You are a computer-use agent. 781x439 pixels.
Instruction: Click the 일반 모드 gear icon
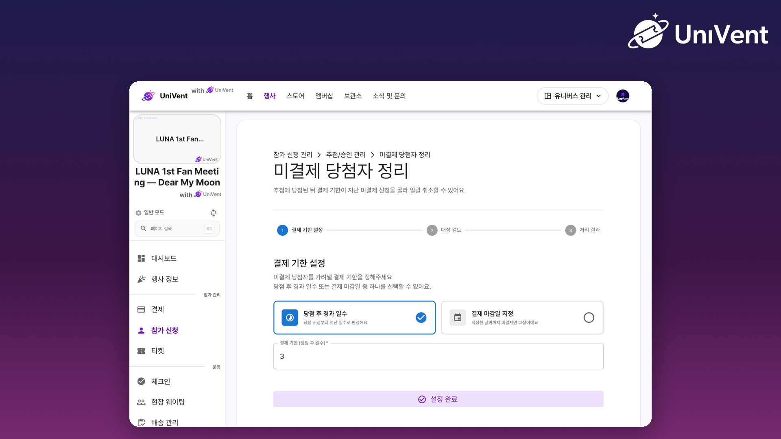pyautogui.click(x=138, y=213)
